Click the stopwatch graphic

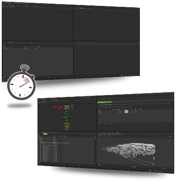point(22,83)
